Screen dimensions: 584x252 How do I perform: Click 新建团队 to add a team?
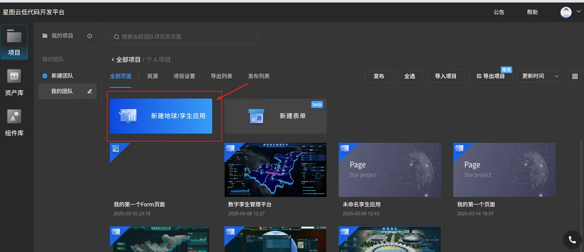coord(62,76)
